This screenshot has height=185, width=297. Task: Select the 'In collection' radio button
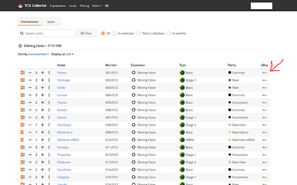[115, 33]
